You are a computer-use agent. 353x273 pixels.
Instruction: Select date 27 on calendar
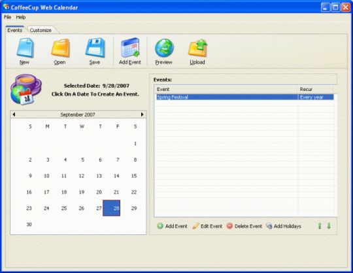pos(99,208)
